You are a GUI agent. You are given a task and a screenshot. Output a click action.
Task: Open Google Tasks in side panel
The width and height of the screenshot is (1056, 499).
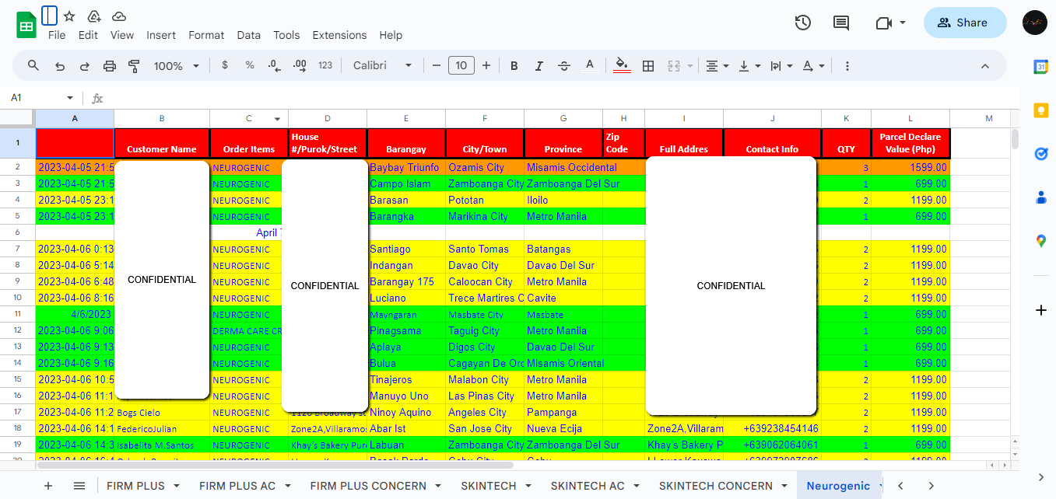point(1041,154)
